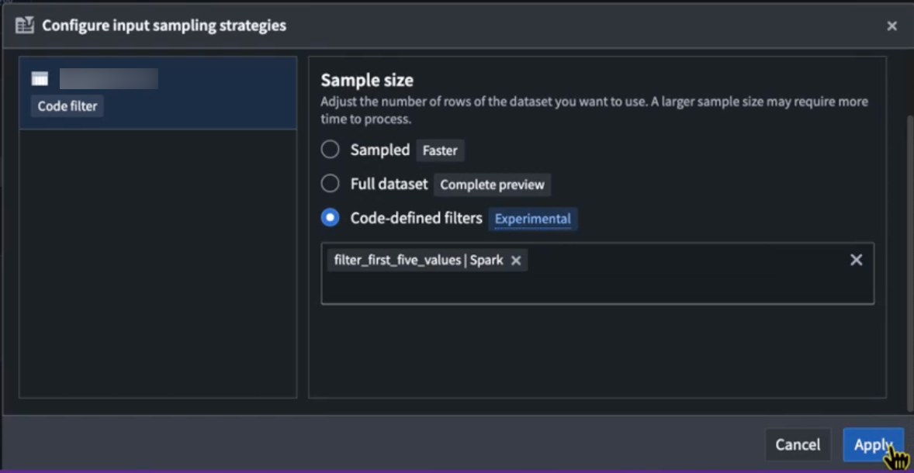Screen dimensions: 914x473
Task: Select the Sampled option
Action: click(x=332, y=150)
